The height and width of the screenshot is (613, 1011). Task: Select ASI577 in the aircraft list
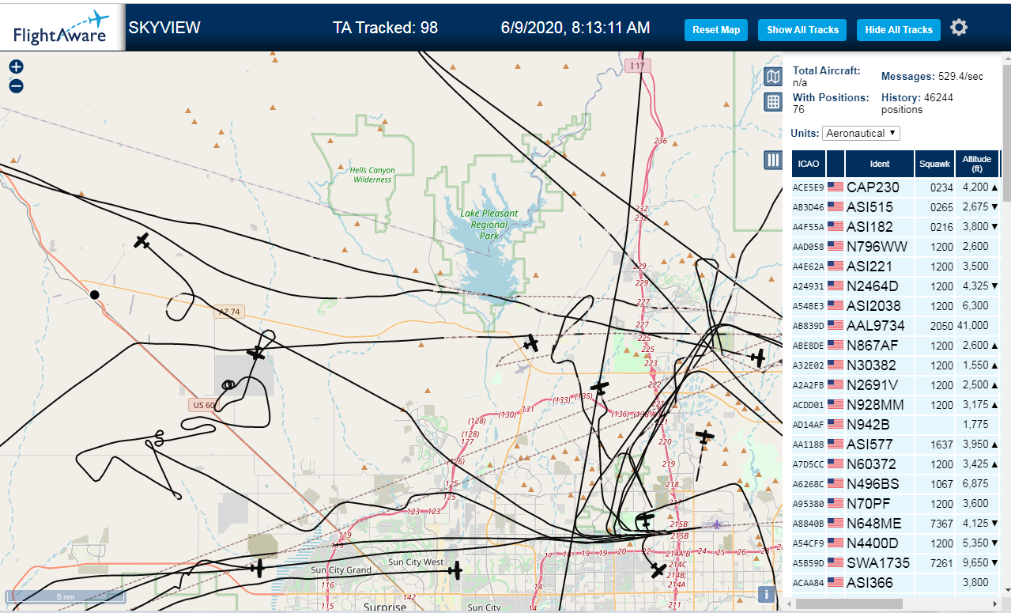pyautogui.click(x=870, y=445)
